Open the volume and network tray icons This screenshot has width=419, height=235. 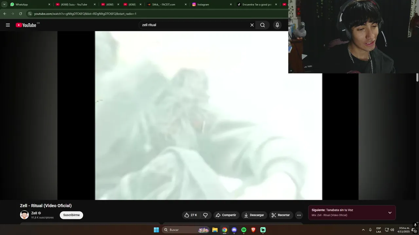[389, 230]
